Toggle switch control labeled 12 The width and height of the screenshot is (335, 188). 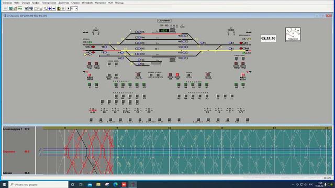(115, 110)
